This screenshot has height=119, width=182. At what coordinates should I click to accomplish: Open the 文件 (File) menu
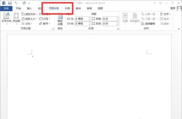point(6,8)
